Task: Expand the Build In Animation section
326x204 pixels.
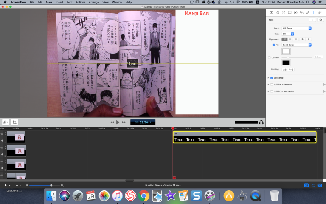Action: coord(268,85)
